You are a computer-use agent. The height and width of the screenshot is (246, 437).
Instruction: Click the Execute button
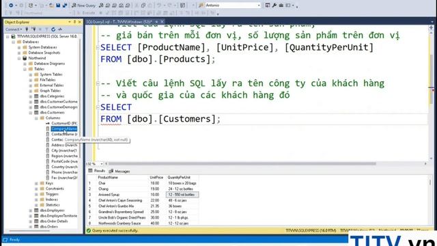[x=87, y=13]
